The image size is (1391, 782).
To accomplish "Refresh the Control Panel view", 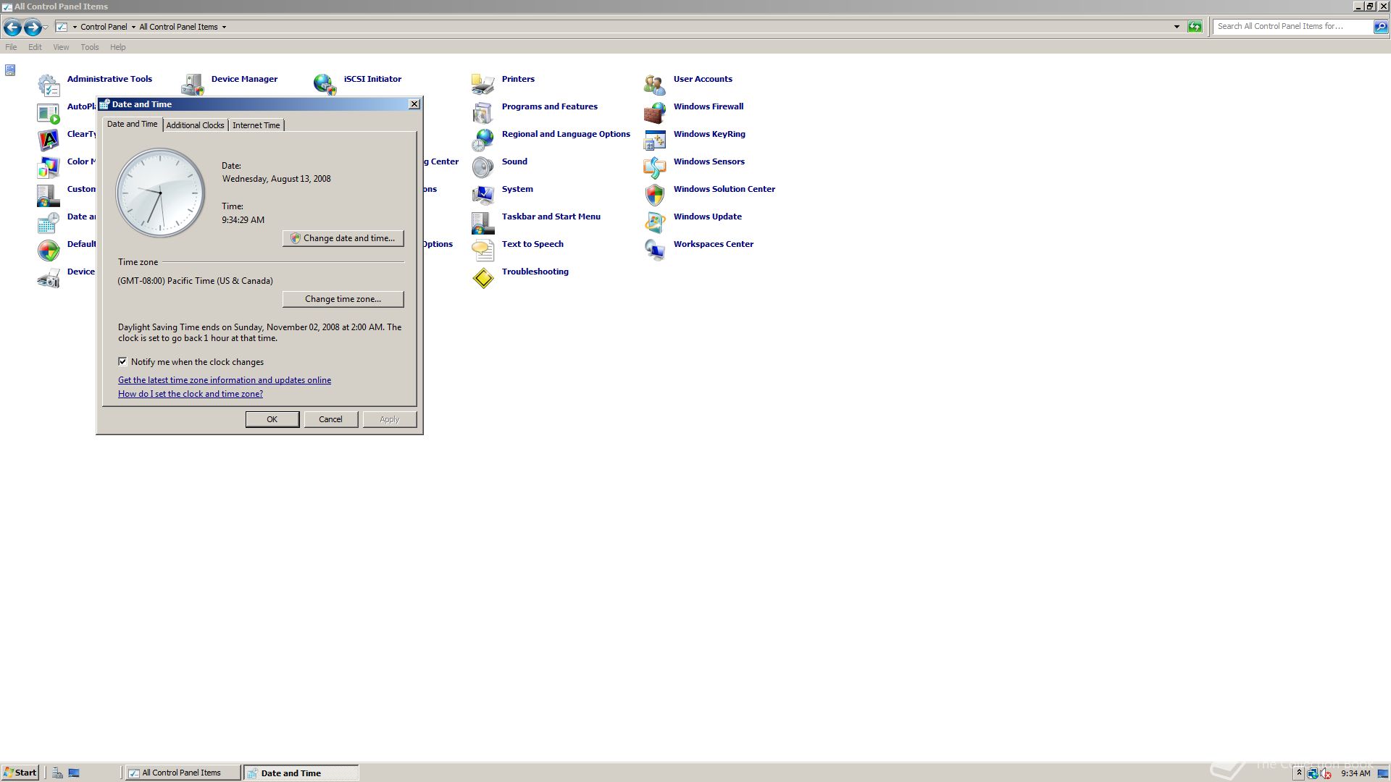I will pyautogui.click(x=1195, y=27).
